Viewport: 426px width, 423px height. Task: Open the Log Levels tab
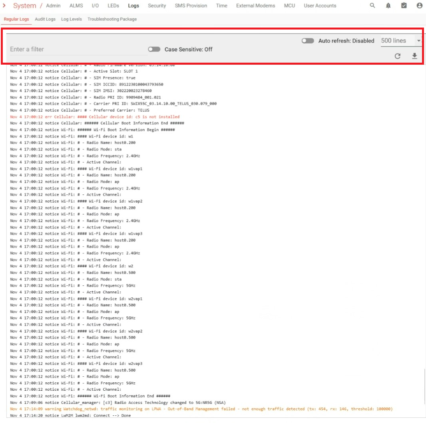(x=72, y=19)
